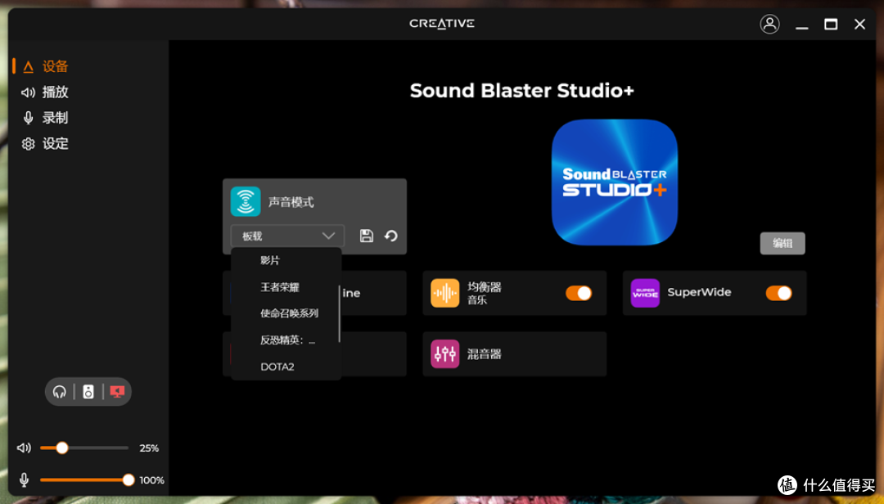Image resolution: width=884 pixels, height=504 pixels.
Task: Open the SuperWide purple icon
Action: (645, 293)
